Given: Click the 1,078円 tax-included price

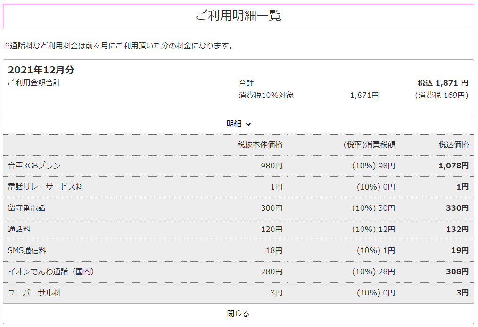Looking at the screenshot, I should pyautogui.click(x=453, y=166).
